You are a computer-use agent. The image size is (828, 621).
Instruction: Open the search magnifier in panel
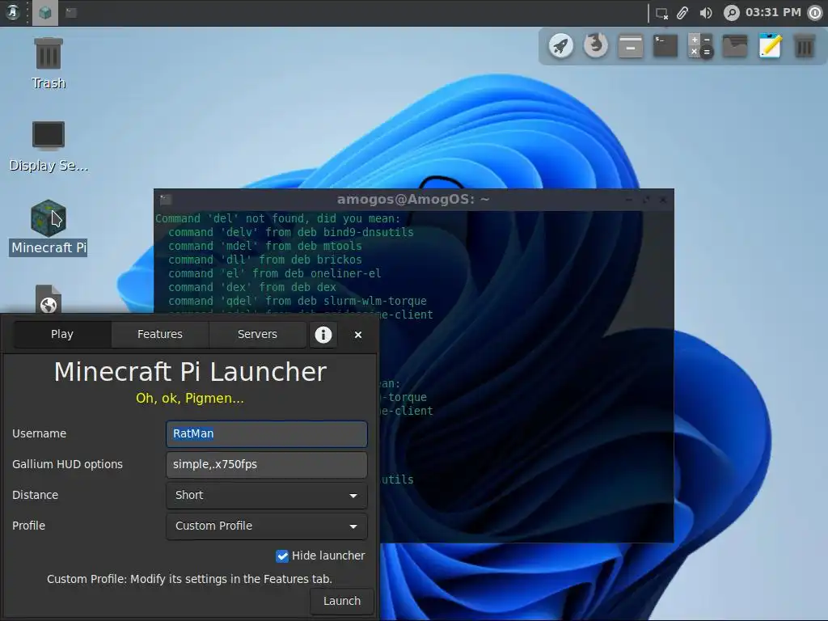(x=731, y=13)
